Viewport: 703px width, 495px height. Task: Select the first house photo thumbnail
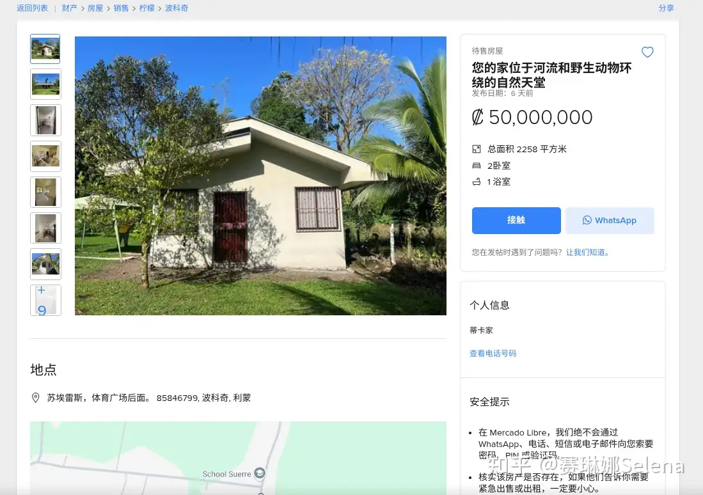pyautogui.click(x=45, y=49)
